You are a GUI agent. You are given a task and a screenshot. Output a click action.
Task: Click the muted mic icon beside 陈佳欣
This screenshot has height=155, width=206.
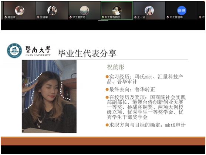6,17
